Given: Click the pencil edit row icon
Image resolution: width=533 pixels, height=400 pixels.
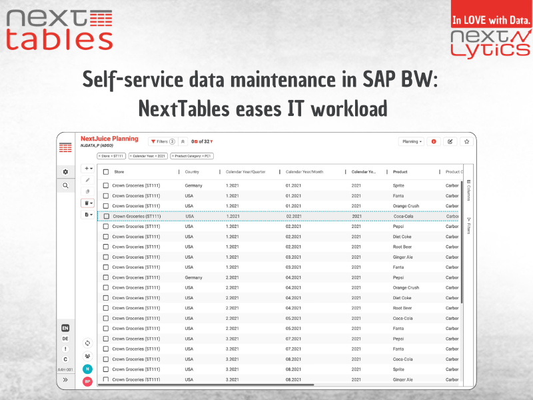Looking at the screenshot, I should [88, 180].
